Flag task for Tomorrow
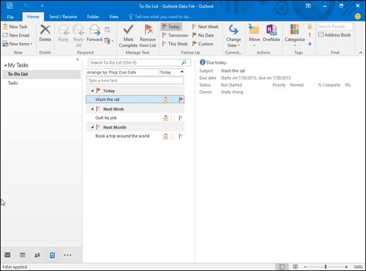This screenshot has width=366, height=271. tap(175, 35)
